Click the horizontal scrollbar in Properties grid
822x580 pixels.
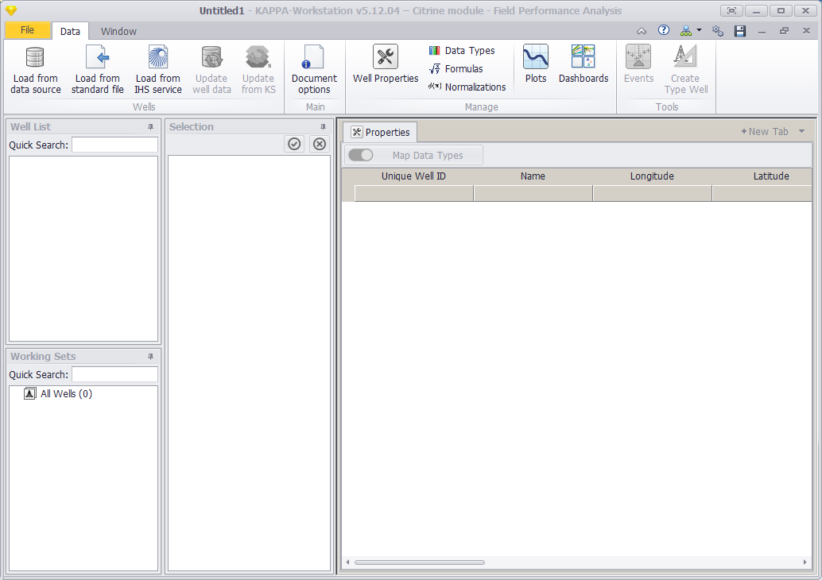pos(420,563)
